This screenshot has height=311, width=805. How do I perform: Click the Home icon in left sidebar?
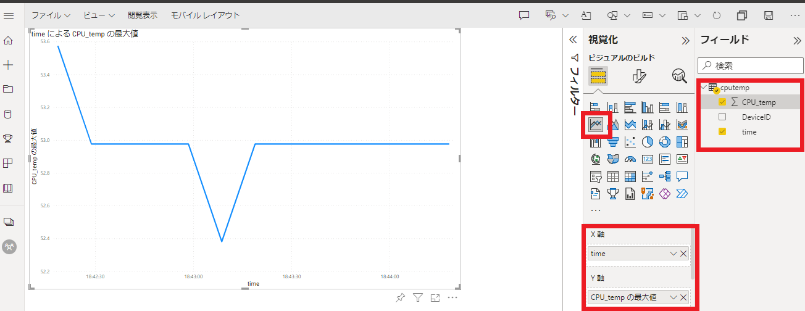point(9,41)
